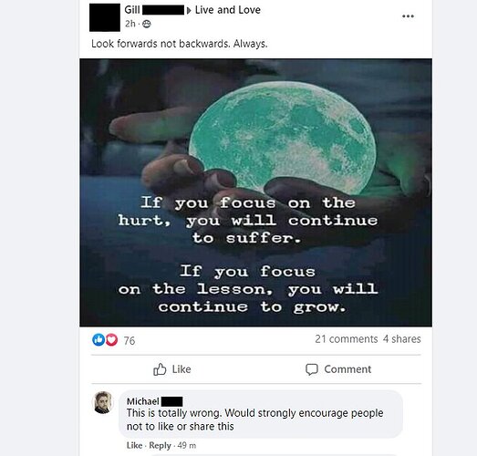Reply to Michael's comment

pos(160,445)
